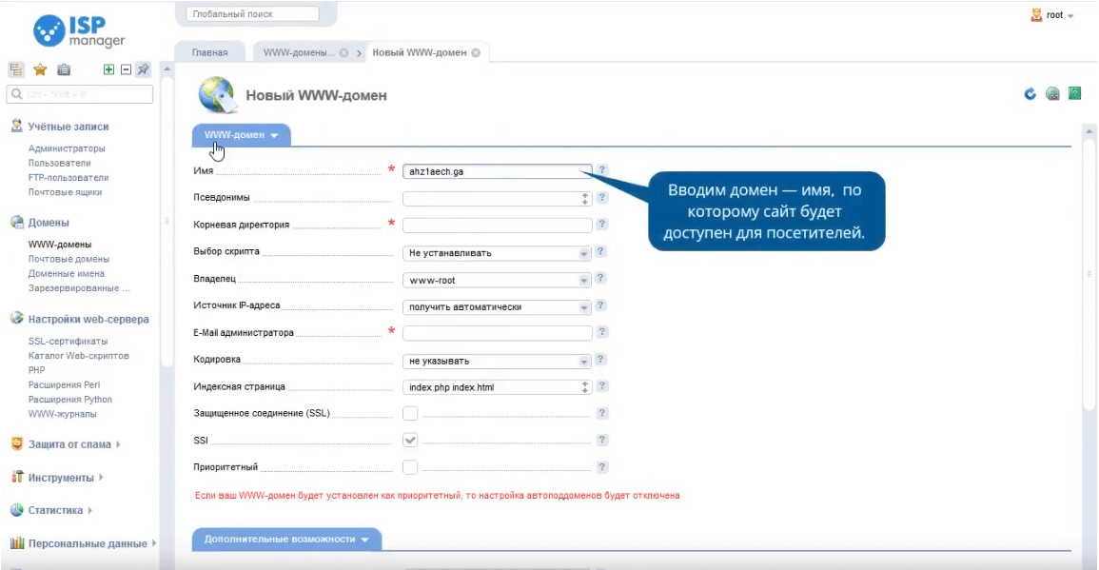This screenshot has width=1099, height=570.
Task: Select the Новый WWW-домен tab
Action: tap(419, 52)
